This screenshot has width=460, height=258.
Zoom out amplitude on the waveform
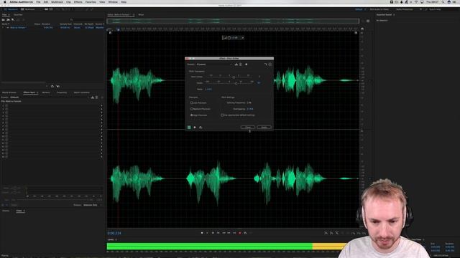click(331, 233)
